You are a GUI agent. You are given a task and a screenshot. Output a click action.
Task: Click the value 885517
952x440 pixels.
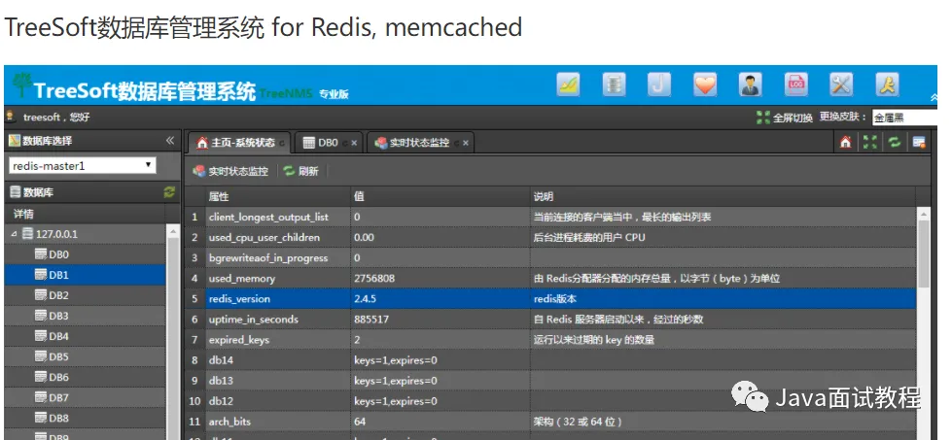tap(371, 320)
